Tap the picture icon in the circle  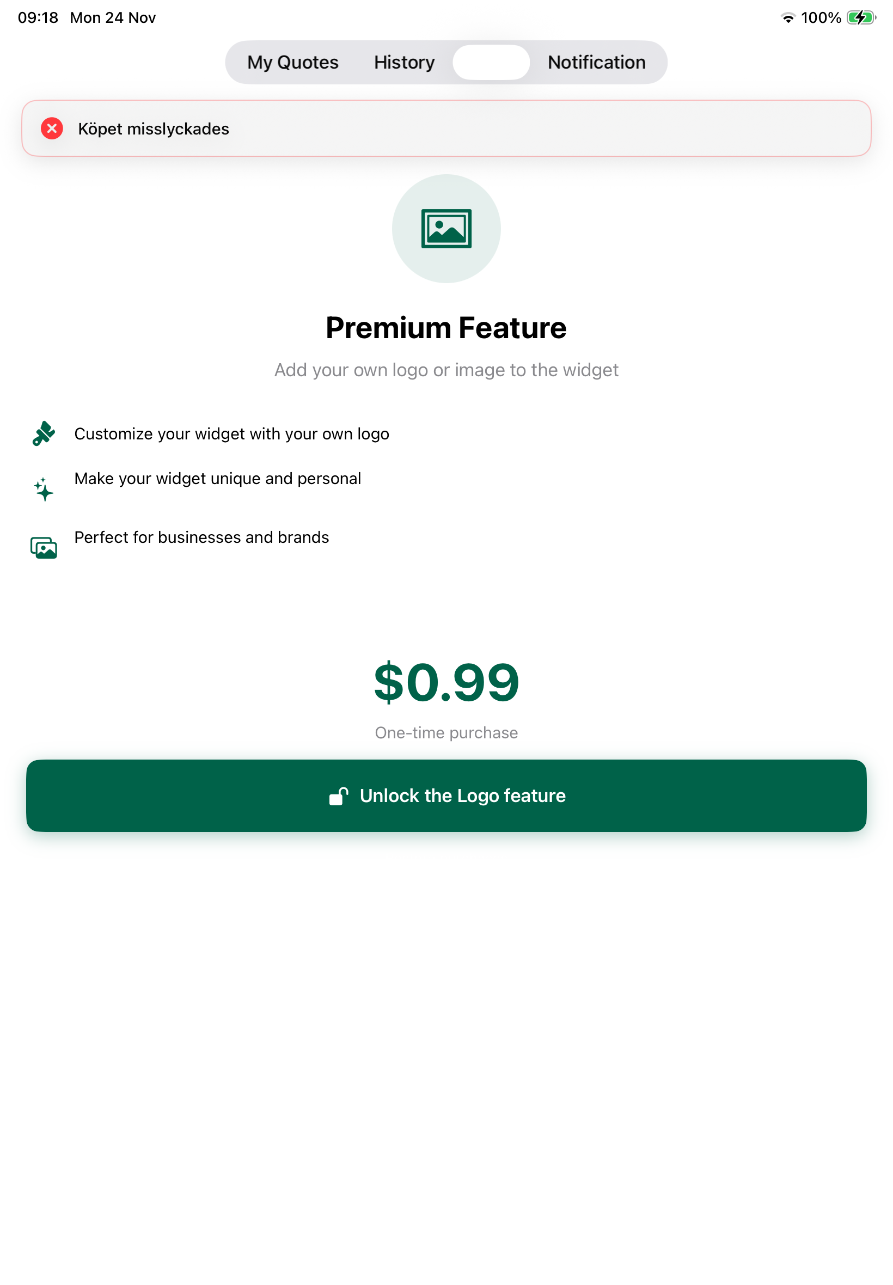pos(446,228)
